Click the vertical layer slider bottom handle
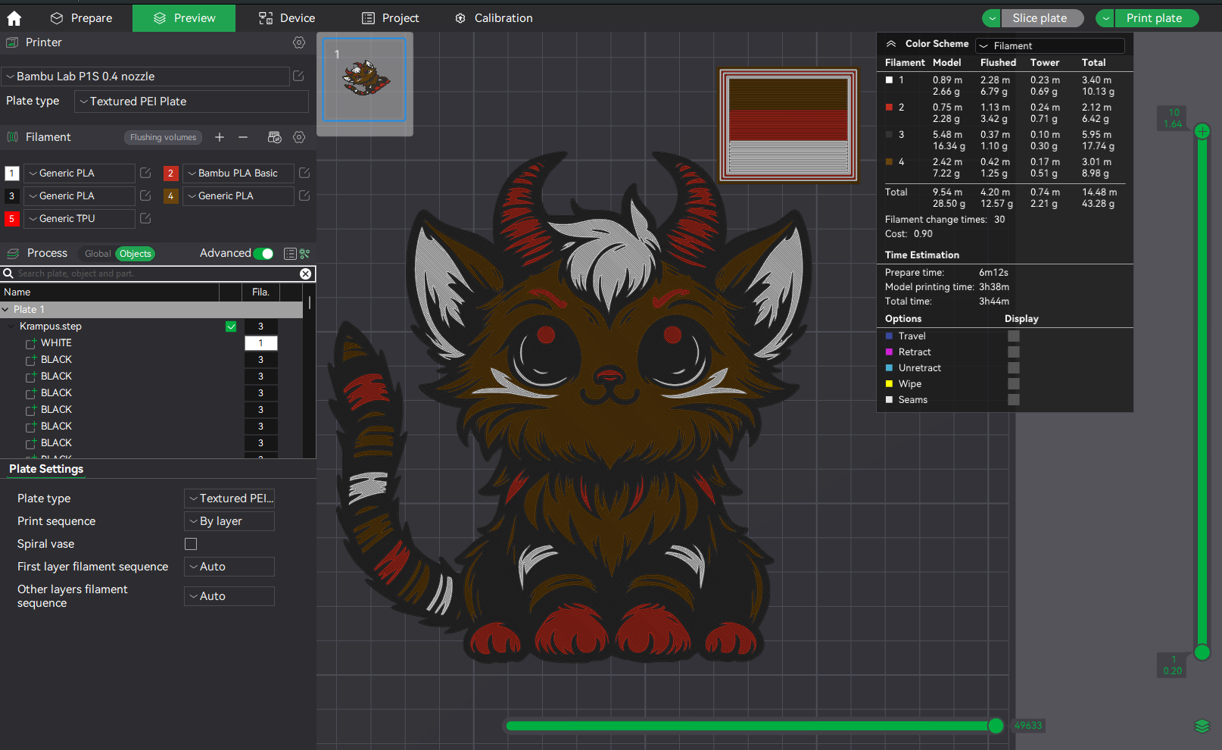The height and width of the screenshot is (750, 1222). pyautogui.click(x=1202, y=652)
